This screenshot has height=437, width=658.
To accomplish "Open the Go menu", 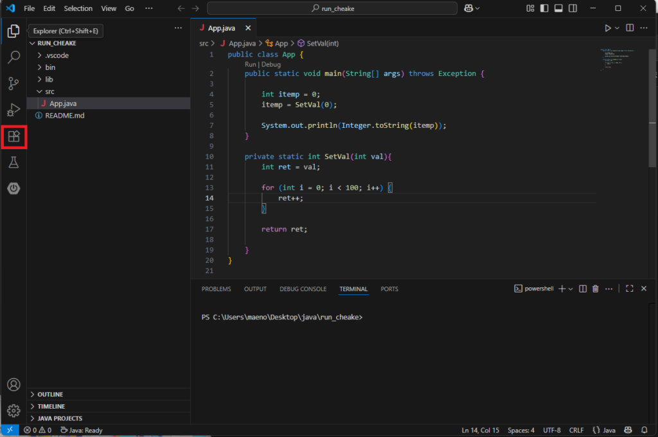I will [130, 8].
